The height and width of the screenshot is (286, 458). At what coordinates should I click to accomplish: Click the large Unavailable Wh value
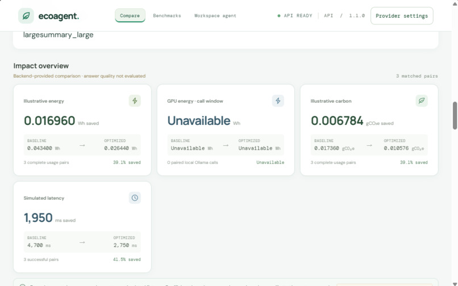[203, 121]
